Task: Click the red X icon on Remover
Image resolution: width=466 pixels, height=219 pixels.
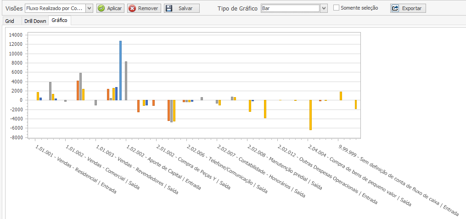Action: [x=132, y=8]
